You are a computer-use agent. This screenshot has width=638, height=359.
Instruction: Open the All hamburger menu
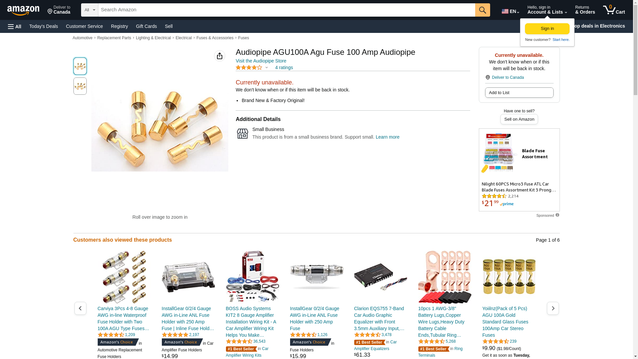coord(15,26)
